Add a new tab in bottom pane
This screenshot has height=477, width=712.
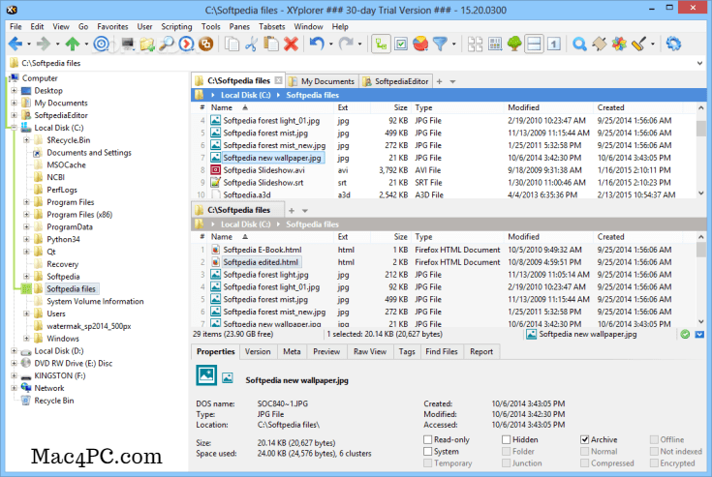[292, 210]
